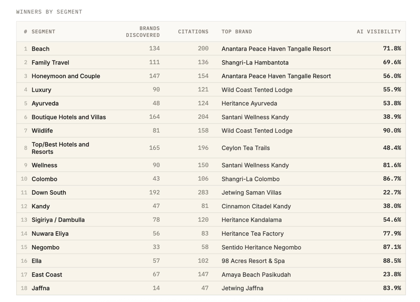This screenshot has width=420, height=302.
Task: Click the CITATIONS column header
Action: pyautogui.click(x=193, y=32)
